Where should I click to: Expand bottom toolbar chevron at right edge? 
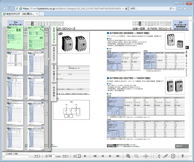(191, 156)
